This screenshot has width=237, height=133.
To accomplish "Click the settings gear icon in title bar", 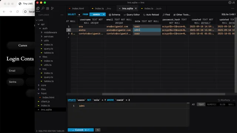I will tap(230, 3).
